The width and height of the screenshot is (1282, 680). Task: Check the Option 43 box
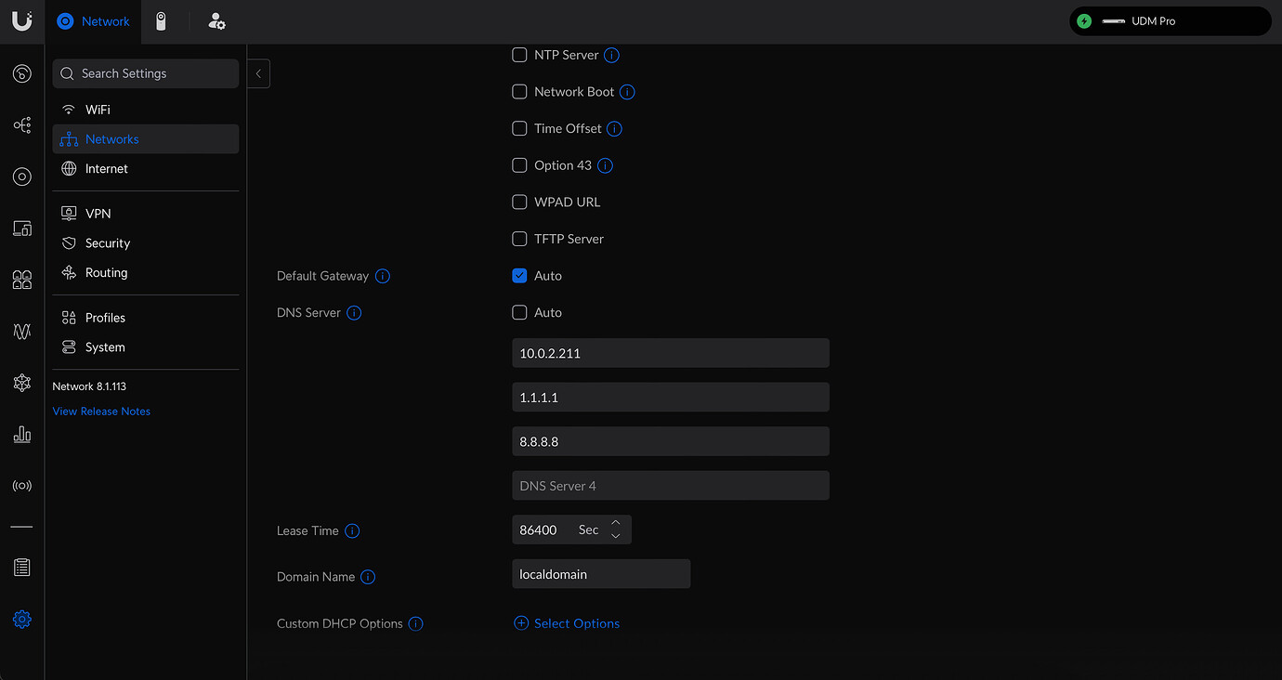(x=519, y=164)
